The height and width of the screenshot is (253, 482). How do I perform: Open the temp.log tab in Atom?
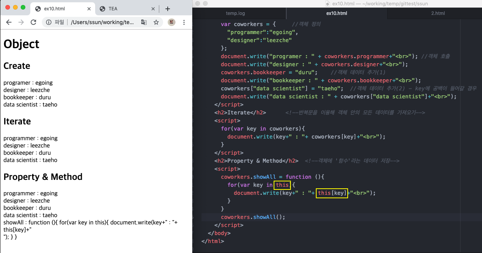pos(235,13)
